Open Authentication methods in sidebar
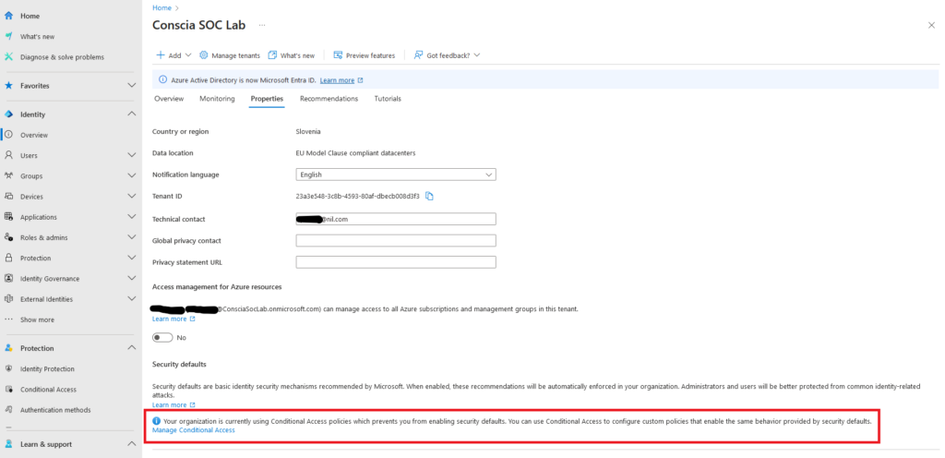This screenshot has height=458, width=945. (55, 410)
